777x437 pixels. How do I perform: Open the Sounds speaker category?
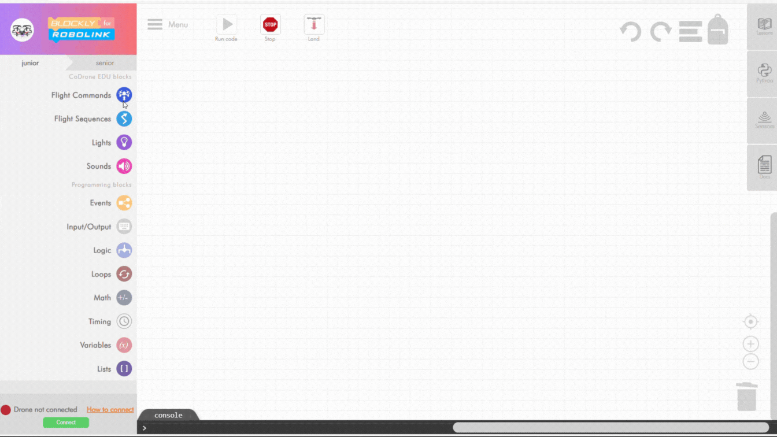(x=124, y=166)
